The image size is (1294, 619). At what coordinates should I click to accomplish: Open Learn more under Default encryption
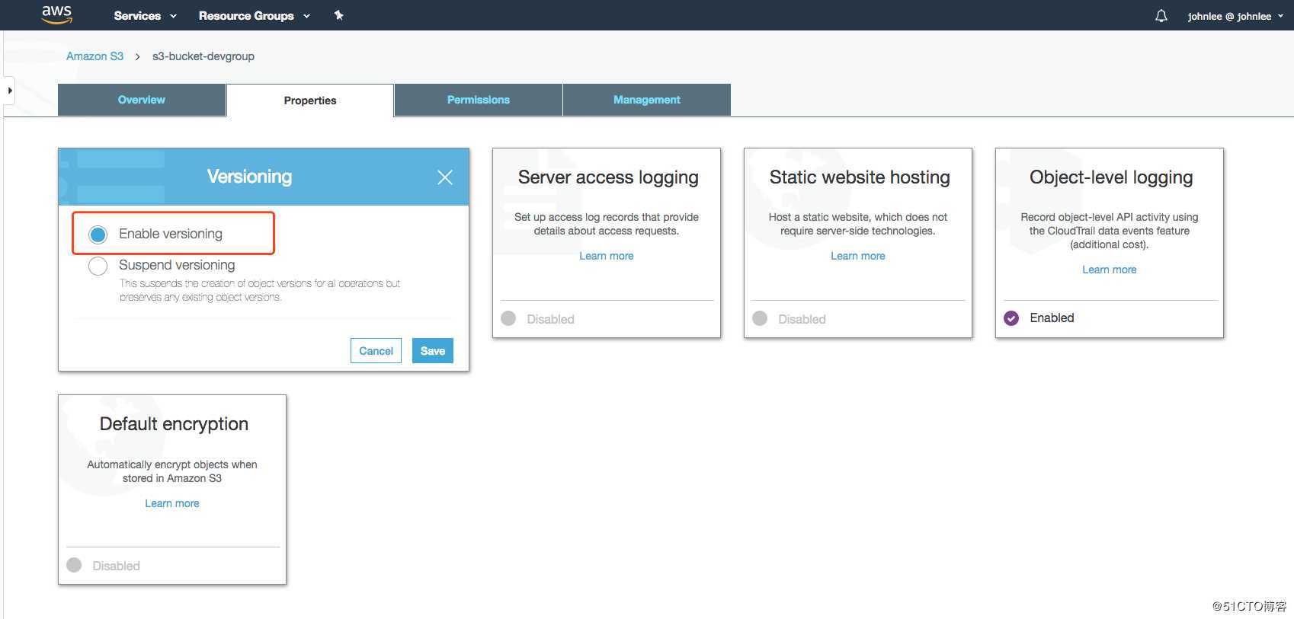click(172, 503)
